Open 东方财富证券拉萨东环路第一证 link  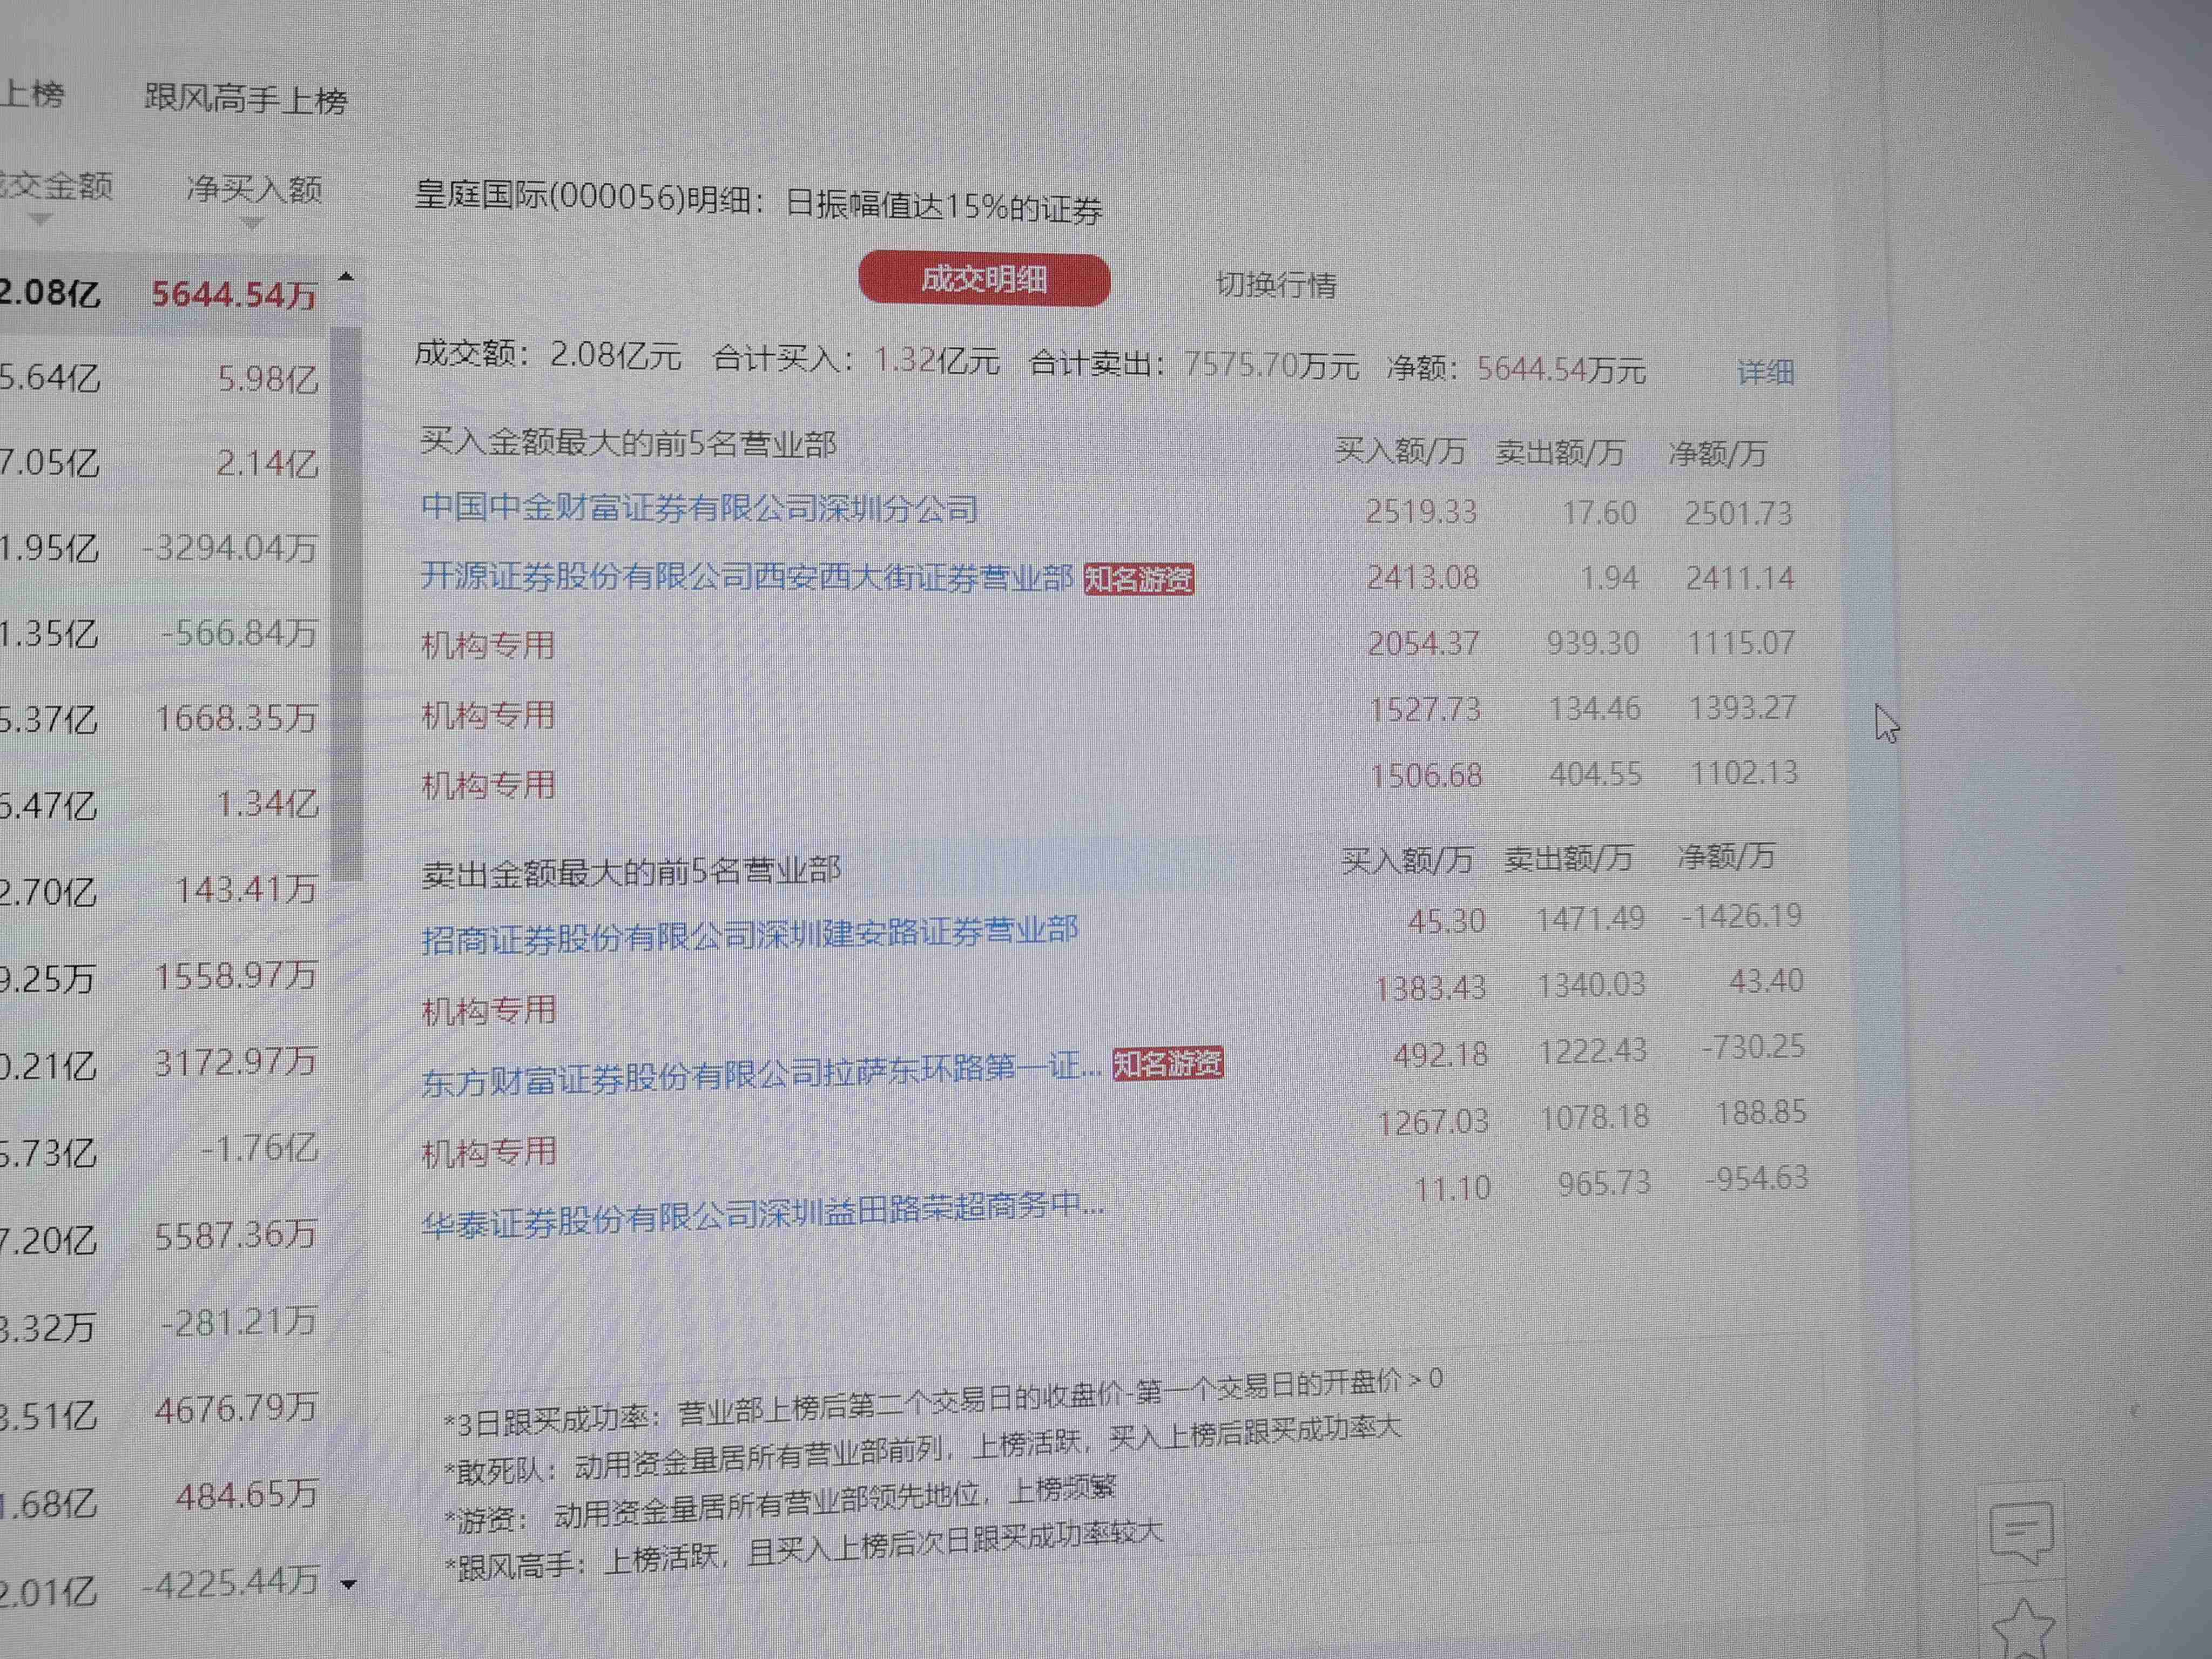pyautogui.click(x=761, y=1075)
